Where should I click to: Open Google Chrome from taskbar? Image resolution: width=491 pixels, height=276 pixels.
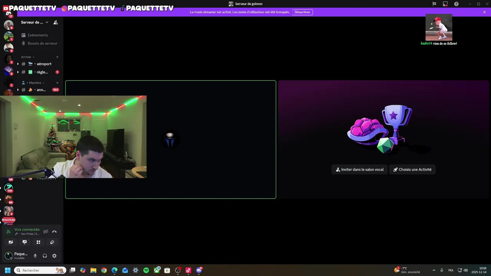click(x=104, y=270)
